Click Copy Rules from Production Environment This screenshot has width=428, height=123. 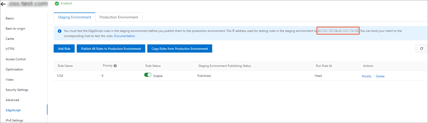[180, 48]
